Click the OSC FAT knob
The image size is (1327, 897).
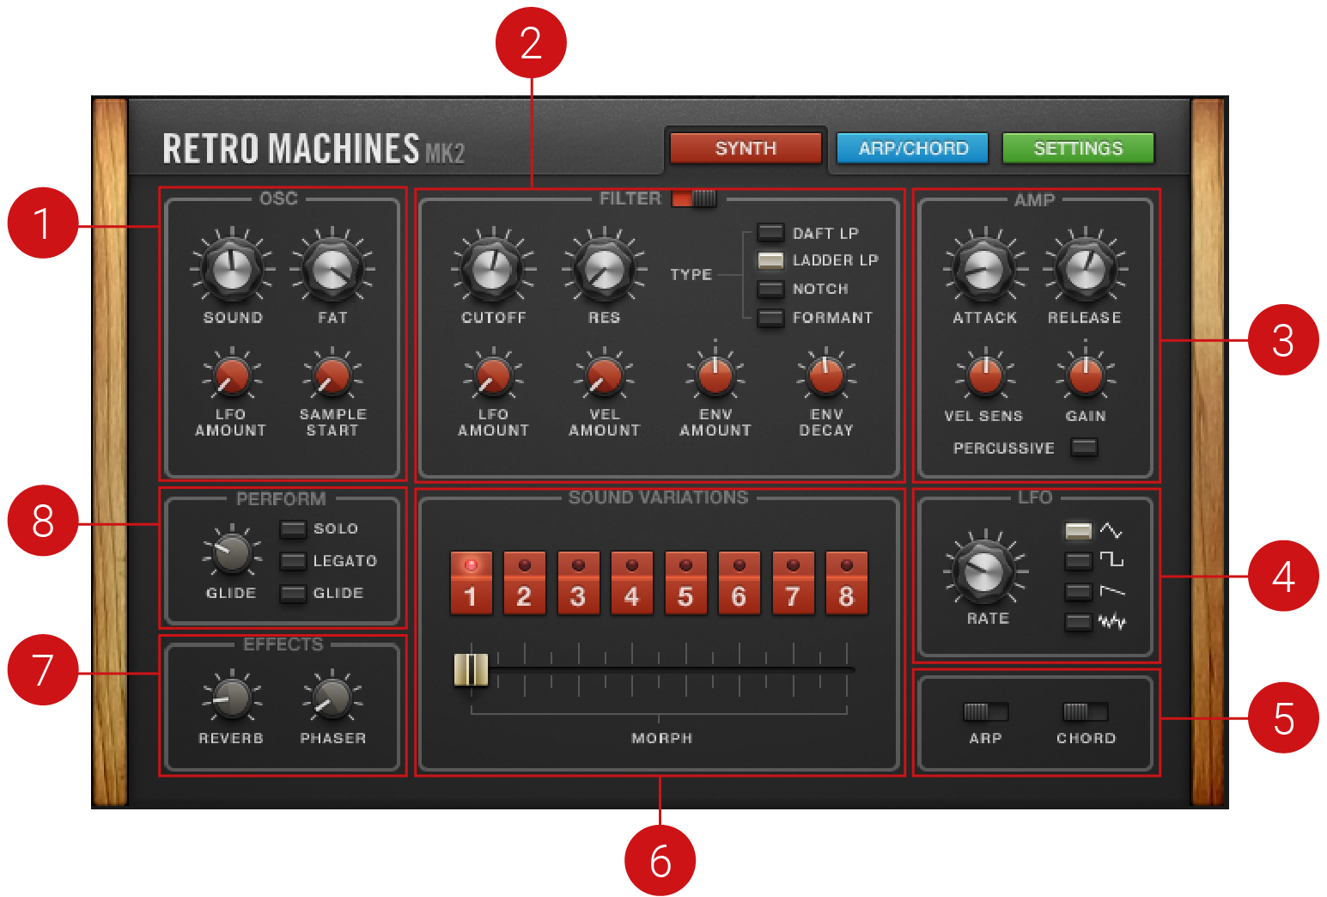(x=332, y=268)
